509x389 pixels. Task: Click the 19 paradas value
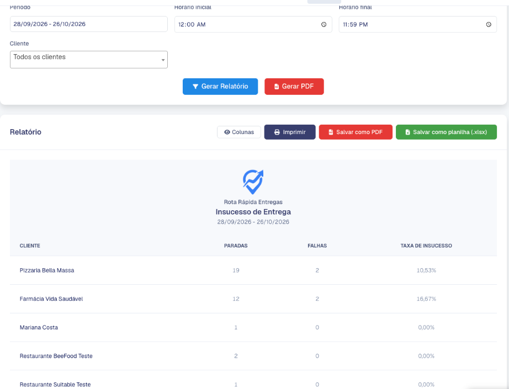tap(236, 270)
